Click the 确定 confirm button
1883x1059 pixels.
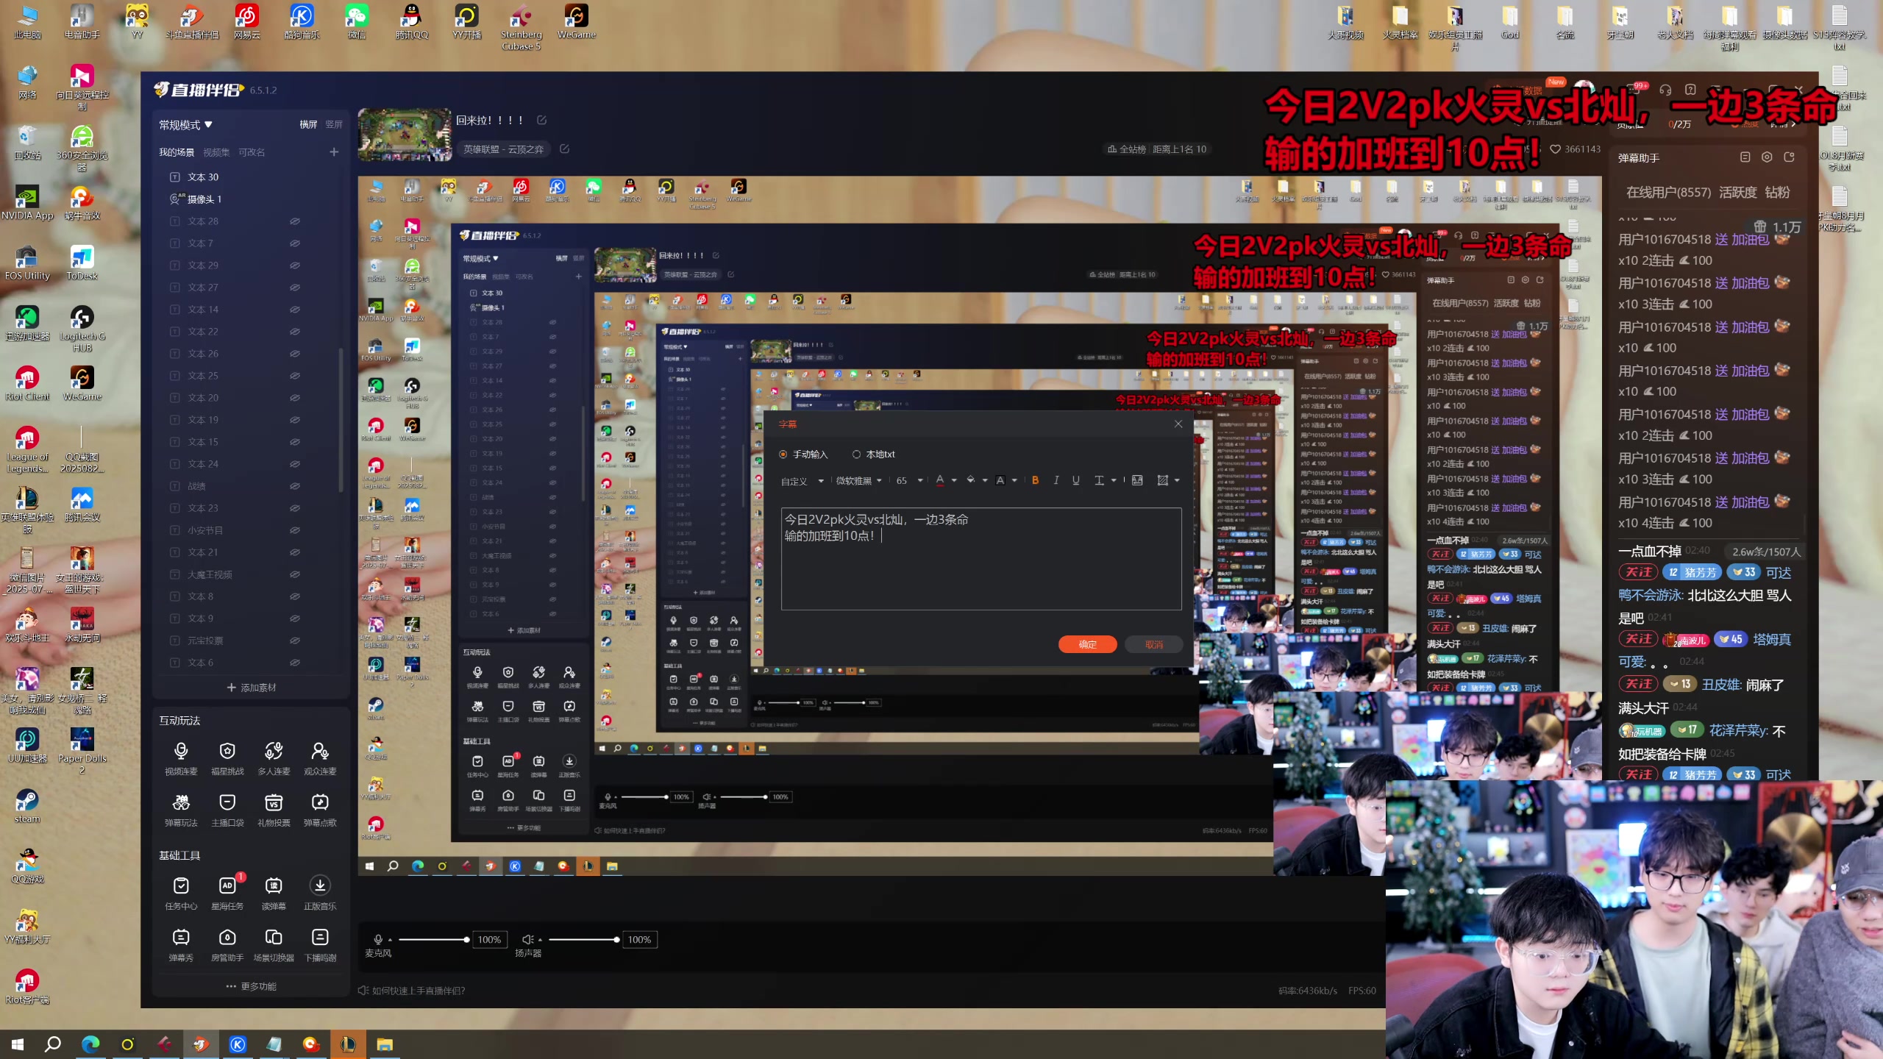coord(1087,645)
